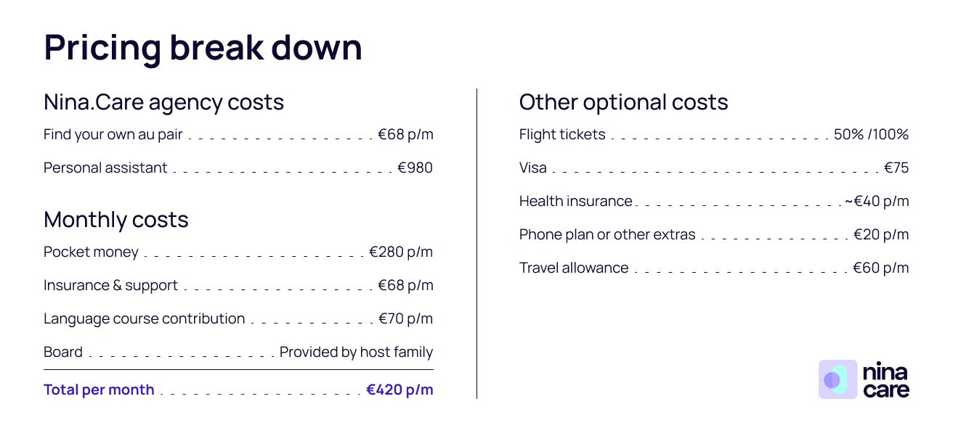953x428 pixels.
Task: Click the 'Pocket money' label
Action: coord(91,252)
